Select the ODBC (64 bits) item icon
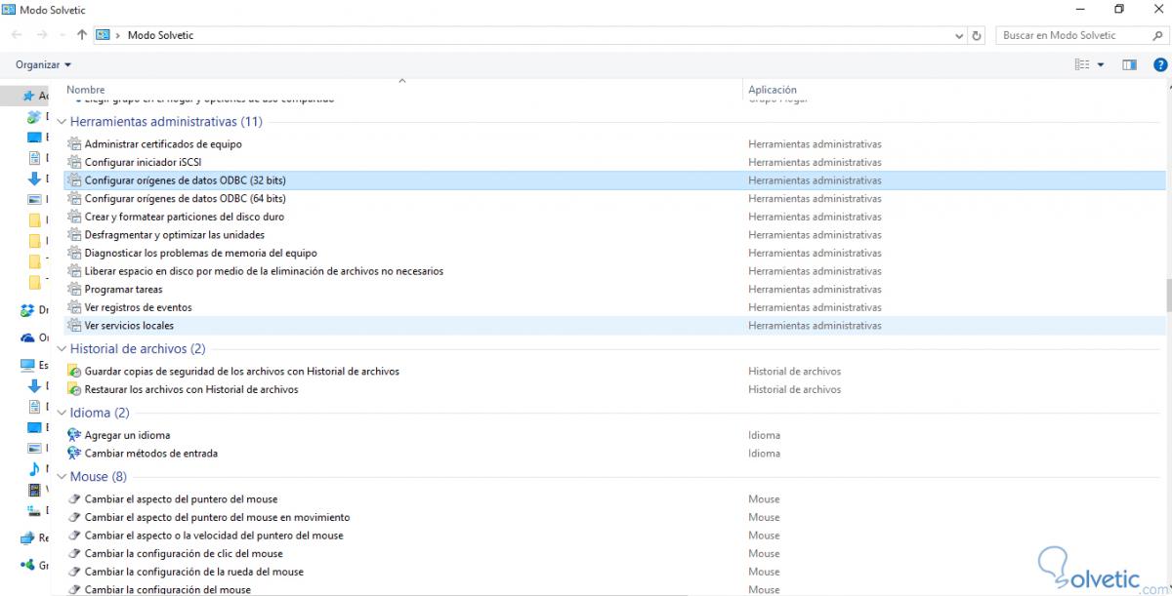The image size is (1172, 596). 74,198
